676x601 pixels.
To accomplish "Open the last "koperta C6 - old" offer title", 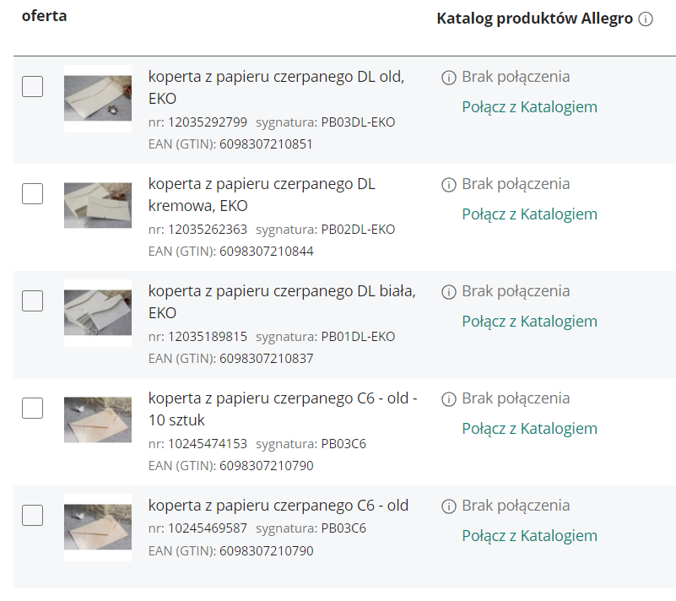I will (277, 505).
